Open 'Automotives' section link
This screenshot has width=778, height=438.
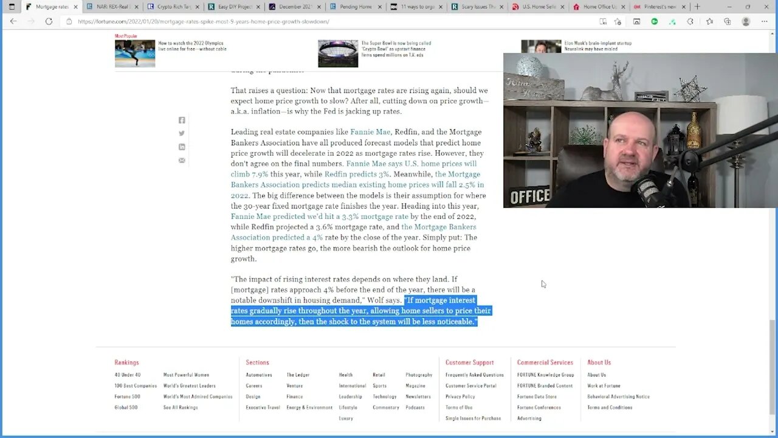click(259, 375)
